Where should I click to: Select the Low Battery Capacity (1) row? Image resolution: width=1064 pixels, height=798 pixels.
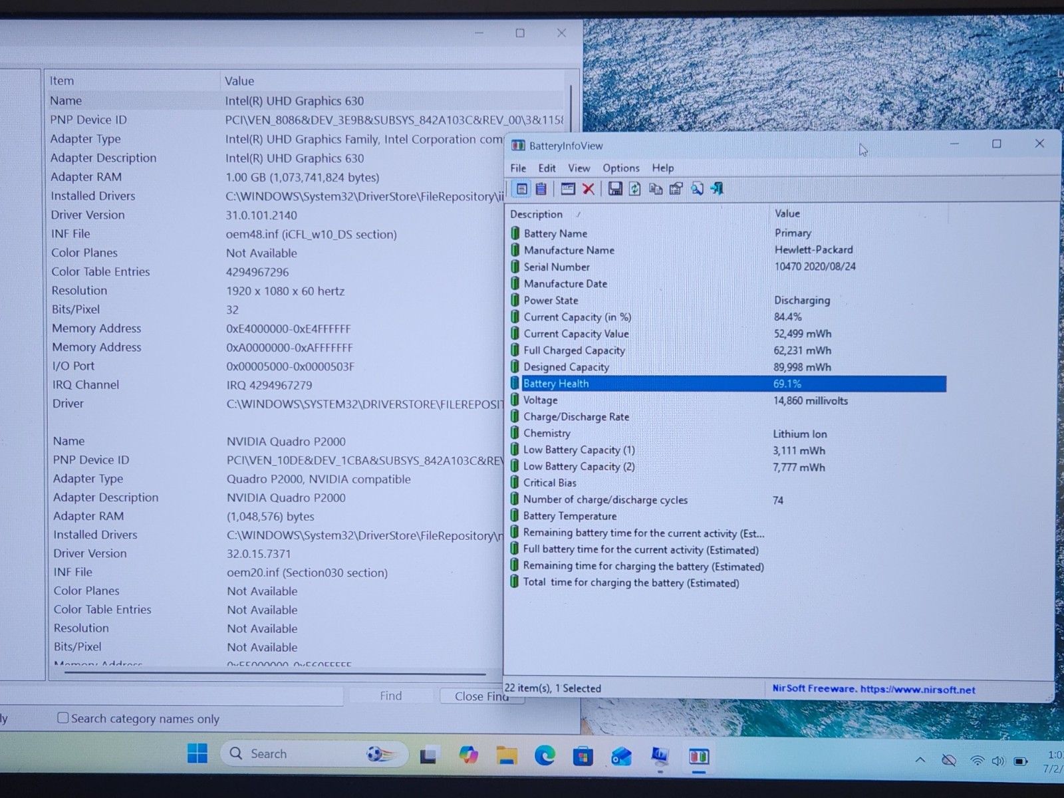(x=728, y=450)
